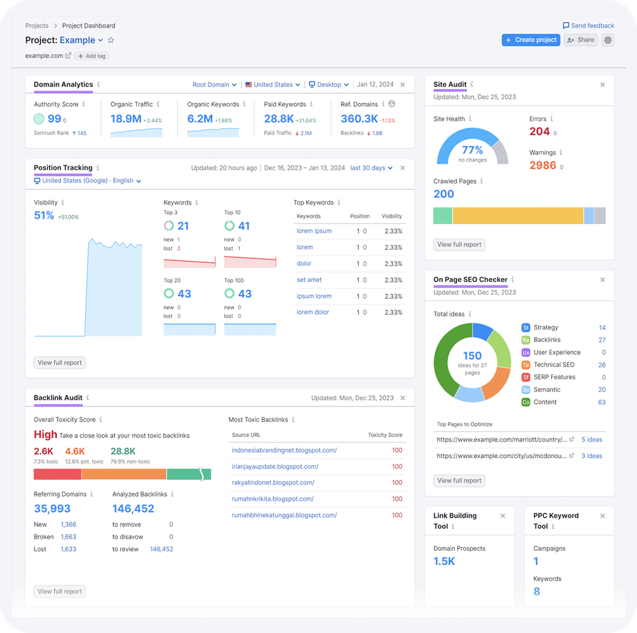The height and width of the screenshot is (633, 637).
Task: Open the project settings gear icon
Action: (608, 40)
